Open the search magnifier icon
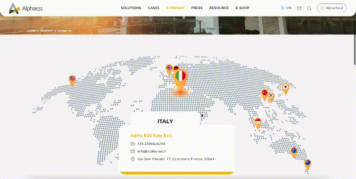 click(x=309, y=8)
